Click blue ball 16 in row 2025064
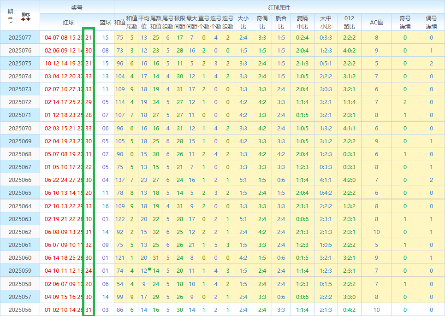Screen dimensions: 445x316 click(105, 206)
